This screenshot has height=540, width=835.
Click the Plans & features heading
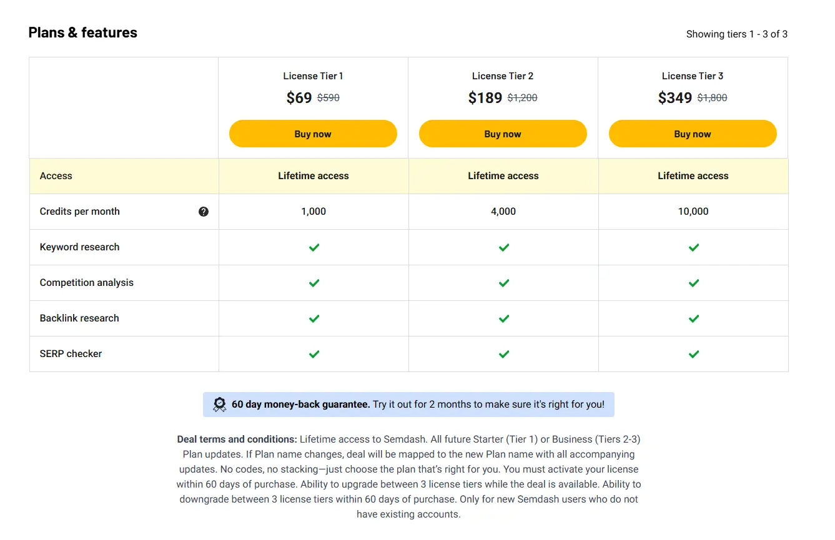[x=83, y=32]
